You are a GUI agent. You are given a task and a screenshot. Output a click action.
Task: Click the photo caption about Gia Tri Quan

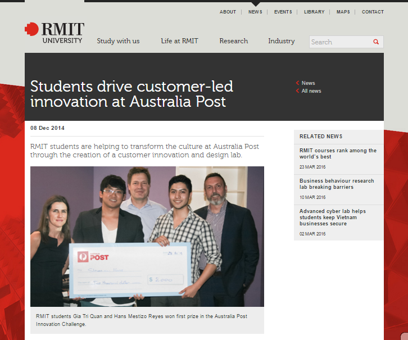point(142,320)
